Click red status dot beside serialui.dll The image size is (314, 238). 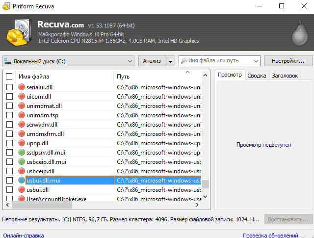click(22, 87)
